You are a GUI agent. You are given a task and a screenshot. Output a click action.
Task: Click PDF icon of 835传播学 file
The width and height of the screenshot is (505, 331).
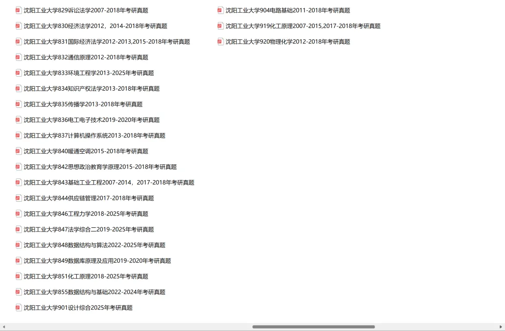coord(19,104)
